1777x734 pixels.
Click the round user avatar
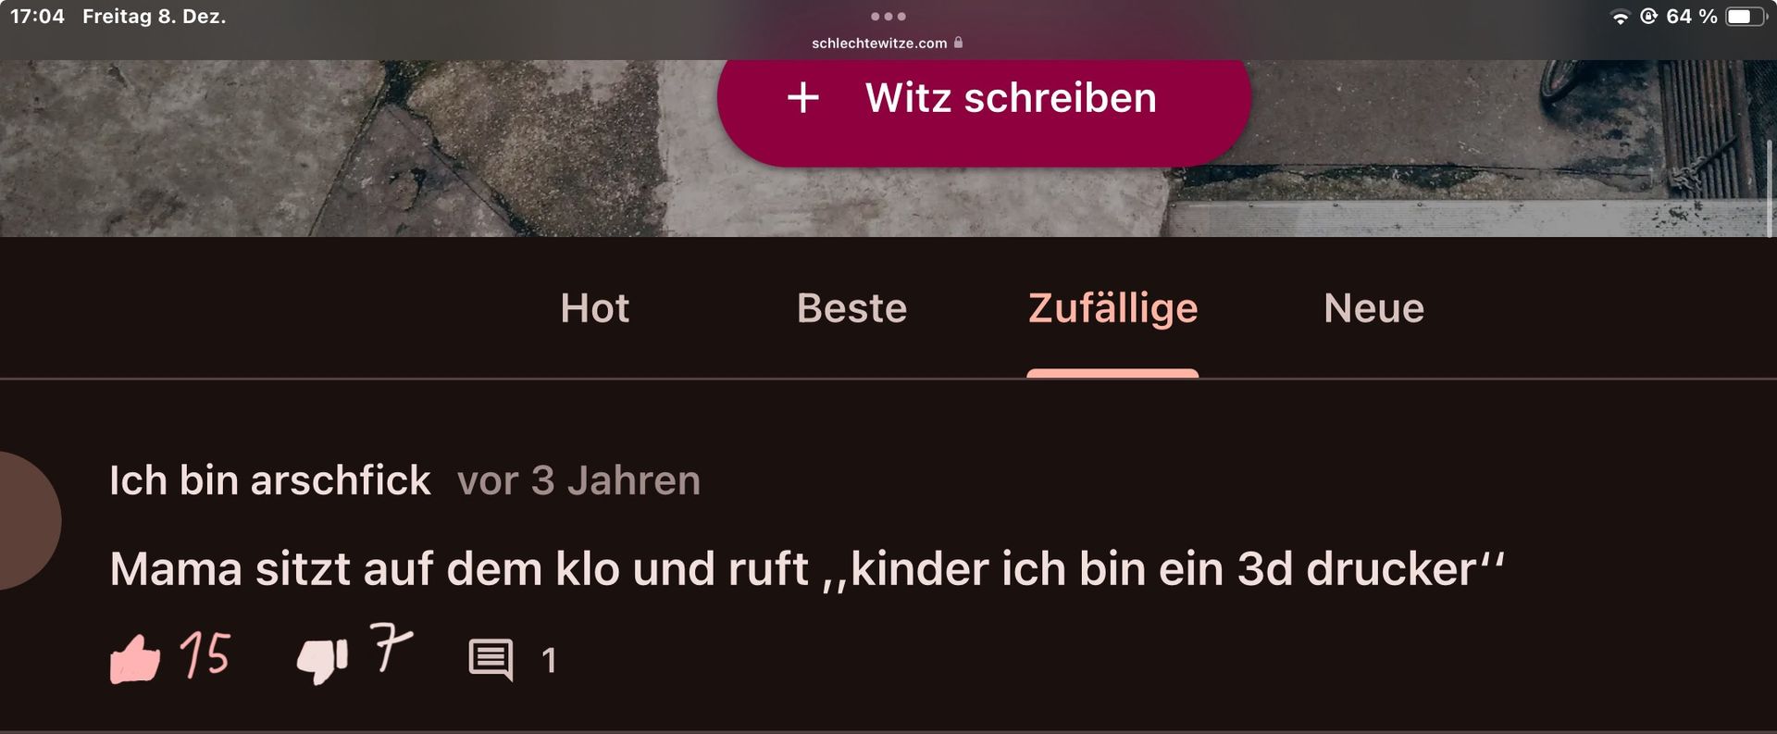[x=28, y=521]
